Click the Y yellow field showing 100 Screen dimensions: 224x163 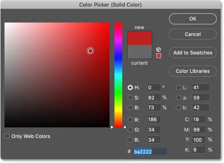199,140
